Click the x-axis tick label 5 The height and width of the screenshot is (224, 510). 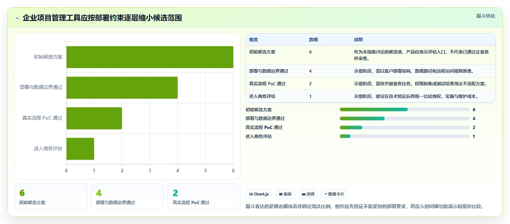[x=205, y=171]
